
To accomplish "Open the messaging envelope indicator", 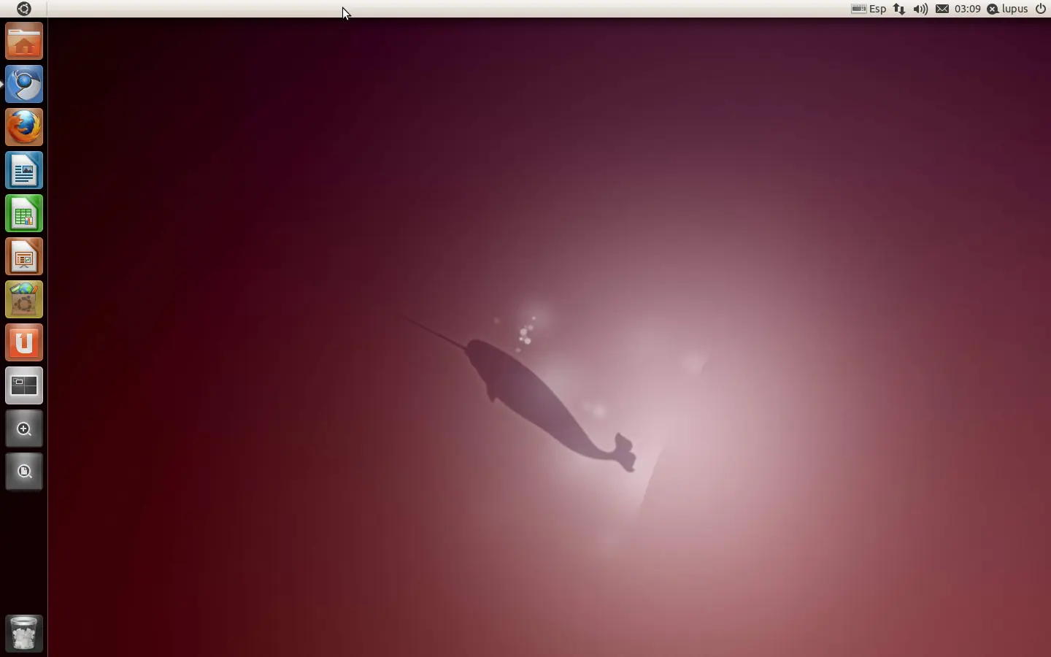I will tap(941, 9).
